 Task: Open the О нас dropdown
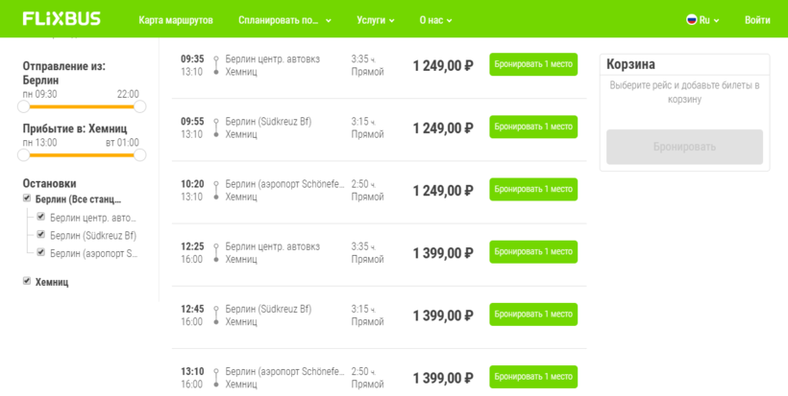(x=435, y=19)
